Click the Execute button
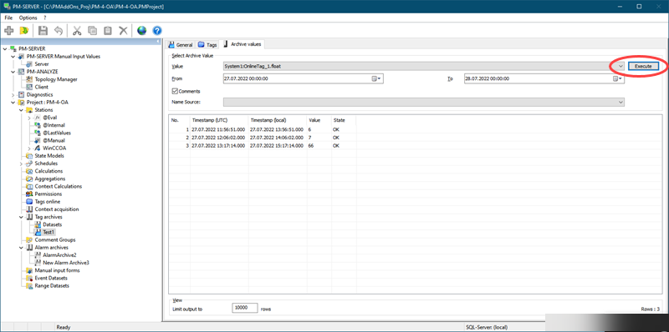 pos(643,67)
